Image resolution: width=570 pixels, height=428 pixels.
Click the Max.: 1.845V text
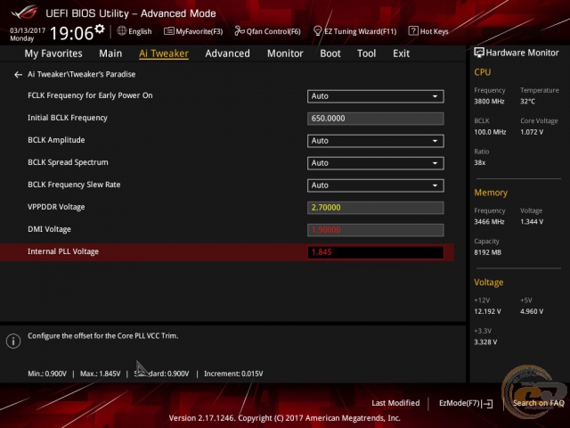click(x=100, y=374)
